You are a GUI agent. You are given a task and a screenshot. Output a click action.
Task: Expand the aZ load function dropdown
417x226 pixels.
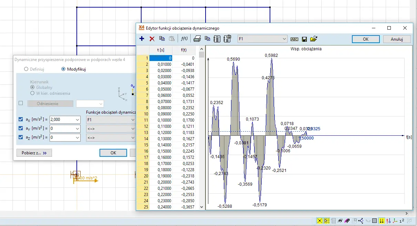click(133, 137)
